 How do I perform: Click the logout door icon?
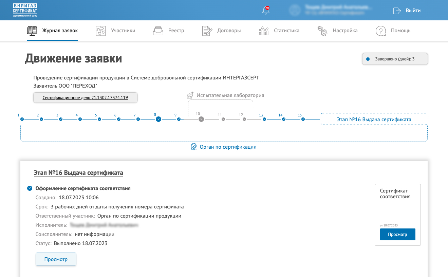397,11
